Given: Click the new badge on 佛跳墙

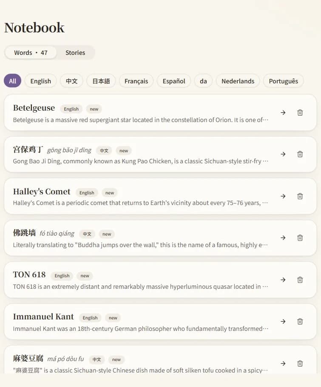Looking at the screenshot, I should [x=107, y=234].
